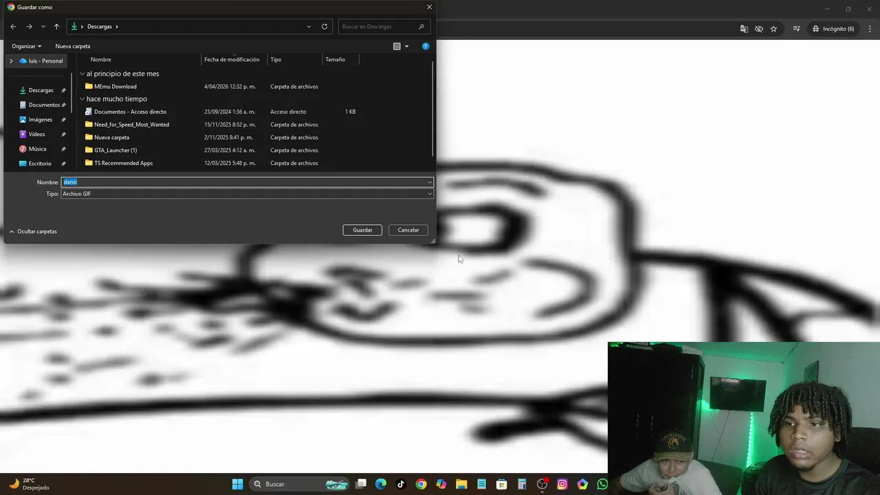Screen dimensions: 880x495
Task: Open OBS Studio from the taskbar
Action: tap(542, 484)
